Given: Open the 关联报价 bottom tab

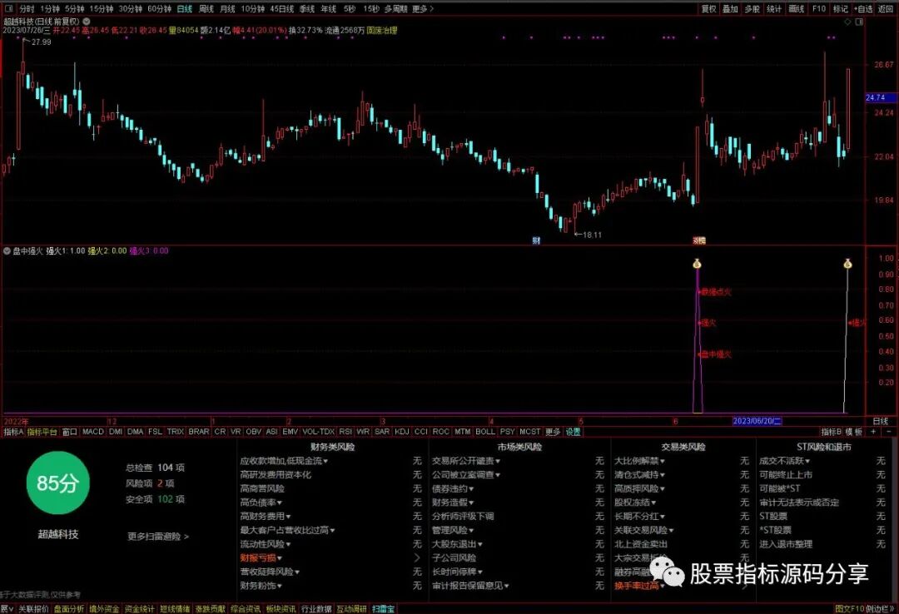Looking at the screenshot, I should [x=33, y=608].
